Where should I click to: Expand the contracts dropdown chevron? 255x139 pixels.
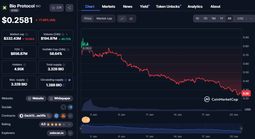pyautogui.click(x=70, y=116)
